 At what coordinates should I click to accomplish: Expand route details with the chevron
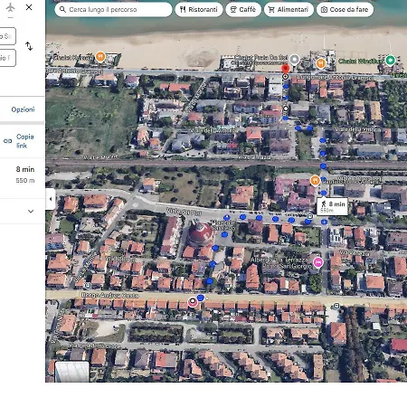pyautogui.click(x=31, y=212)
